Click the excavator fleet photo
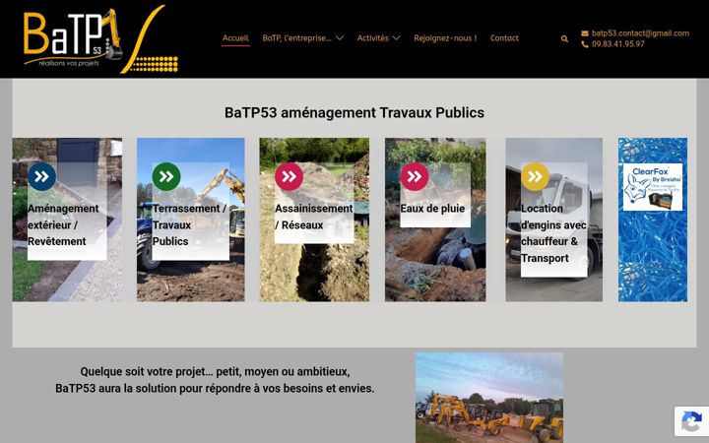 (x=489, y=398)
